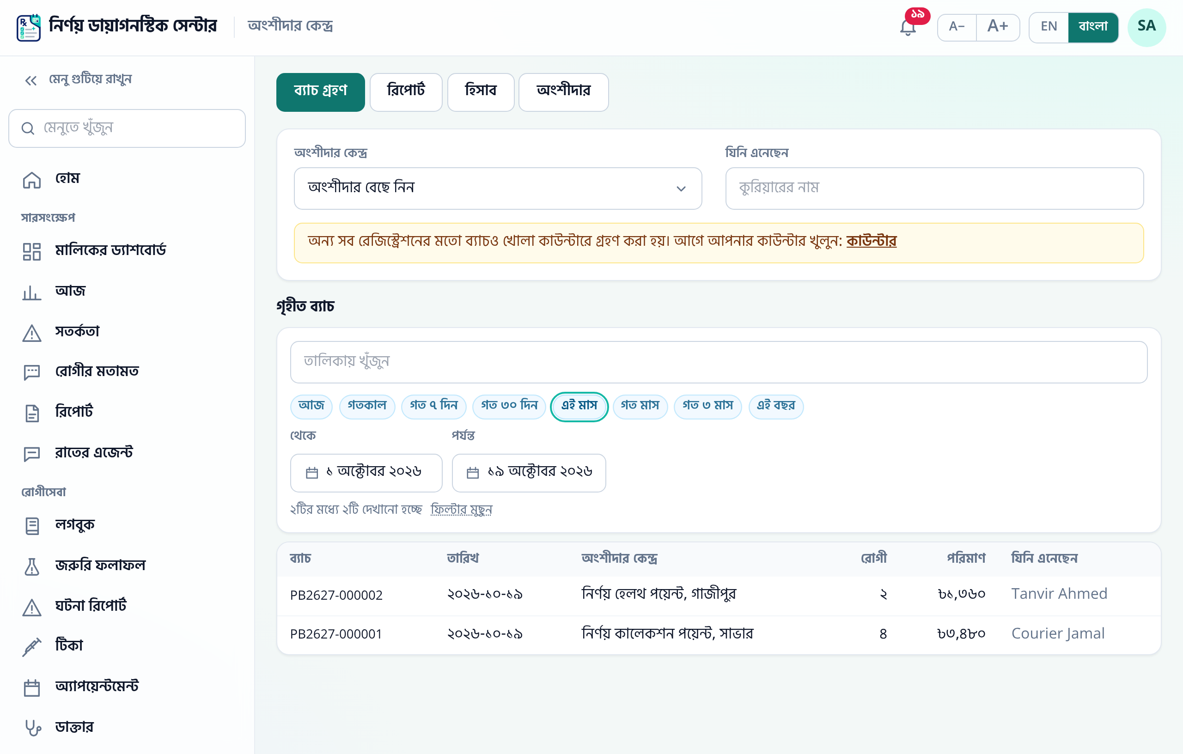
Task: Click the clinic logo icon
Action: click(29, 28)
